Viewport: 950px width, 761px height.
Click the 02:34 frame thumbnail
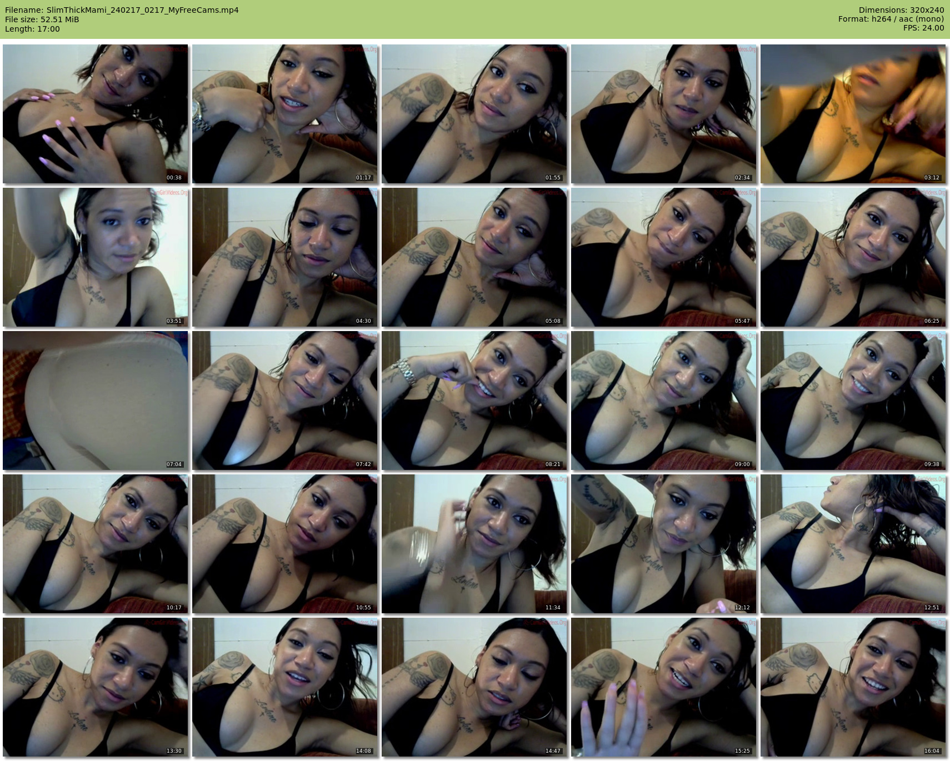(x=663, y=114)
